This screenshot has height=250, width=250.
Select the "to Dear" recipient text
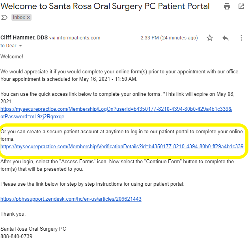(x=8, y=46)
